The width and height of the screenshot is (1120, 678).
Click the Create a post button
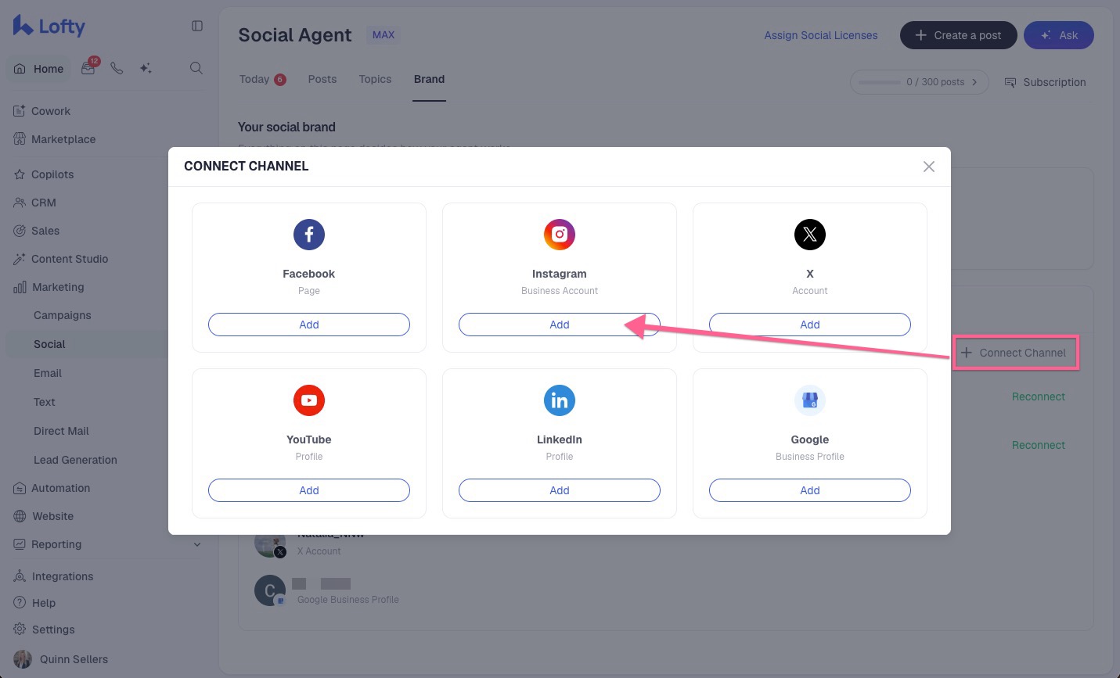pos(959,35)
